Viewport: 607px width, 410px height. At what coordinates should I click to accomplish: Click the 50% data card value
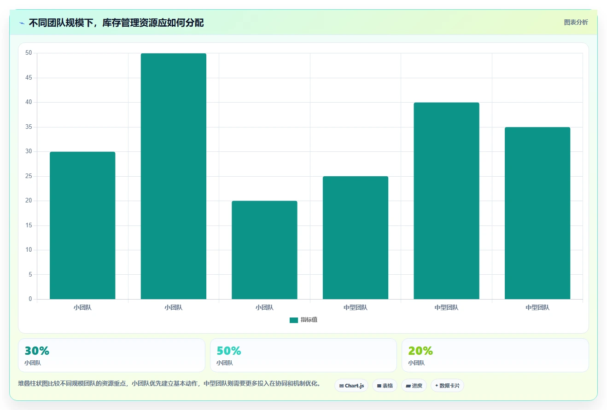(x=229, y=351)
